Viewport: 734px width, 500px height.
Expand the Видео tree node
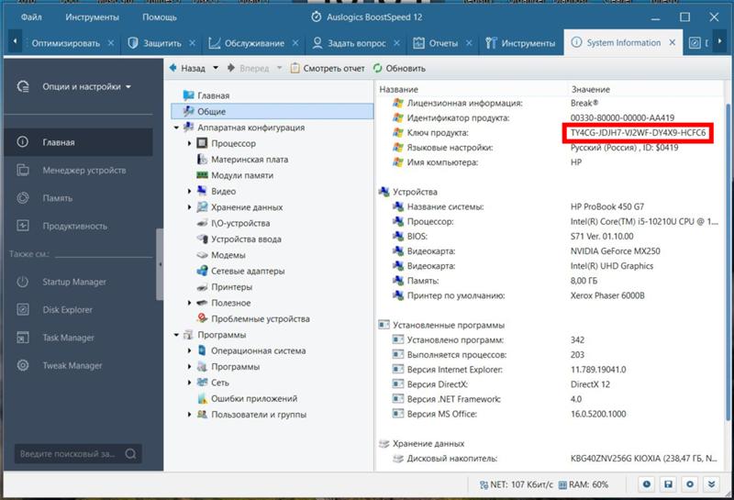click(190, 191)
